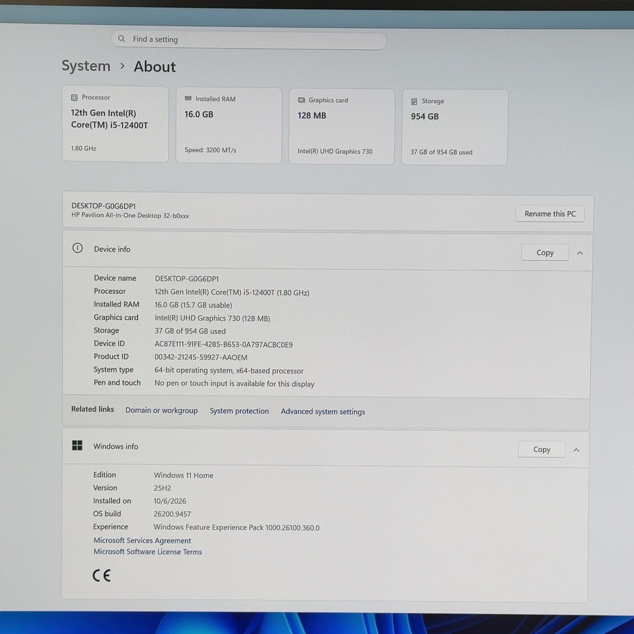634x634 pixels.
Task: Select the Processor summary card
Action: coord(115,124)
